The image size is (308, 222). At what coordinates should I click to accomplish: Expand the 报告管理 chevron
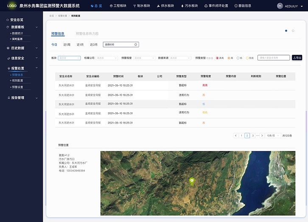pos(36,98)
